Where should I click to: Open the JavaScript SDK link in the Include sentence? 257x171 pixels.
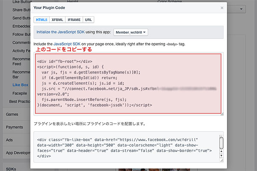pos(67,44)
